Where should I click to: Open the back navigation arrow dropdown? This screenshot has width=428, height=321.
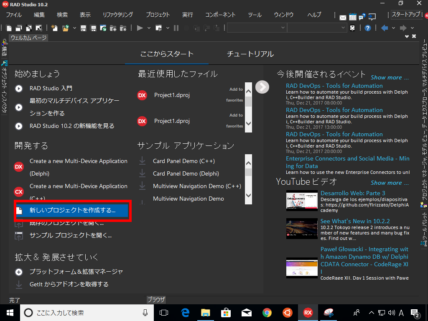(x=393, y=28)
